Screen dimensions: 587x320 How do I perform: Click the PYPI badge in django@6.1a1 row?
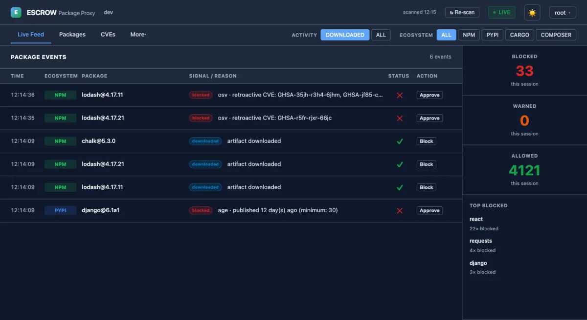pos(60,210)
